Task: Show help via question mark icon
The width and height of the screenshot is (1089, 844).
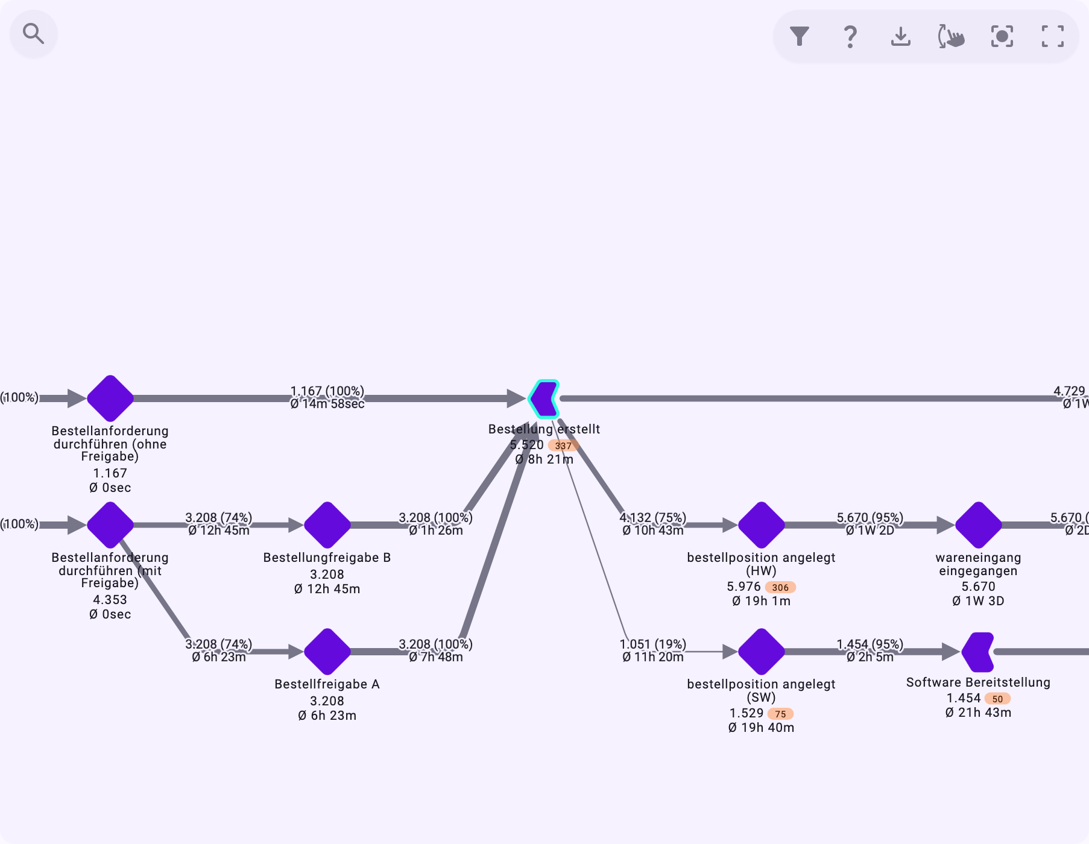Action: [850, 36]
